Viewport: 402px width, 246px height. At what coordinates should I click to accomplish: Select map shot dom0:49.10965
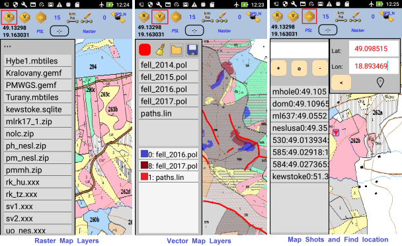(x=300, y=104)
